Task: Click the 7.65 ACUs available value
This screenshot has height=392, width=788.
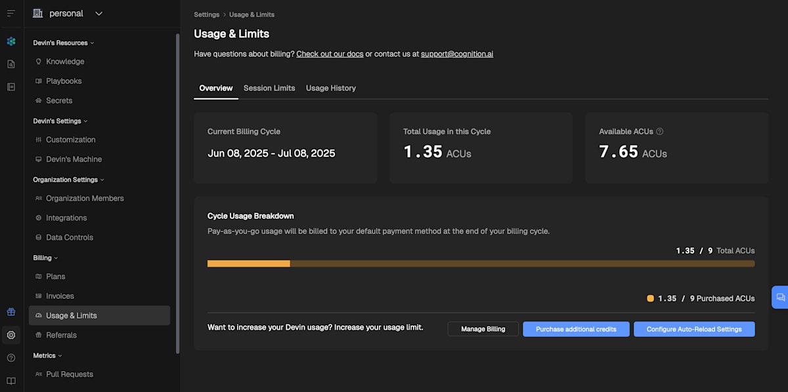Action: click(x=633, y=152)
